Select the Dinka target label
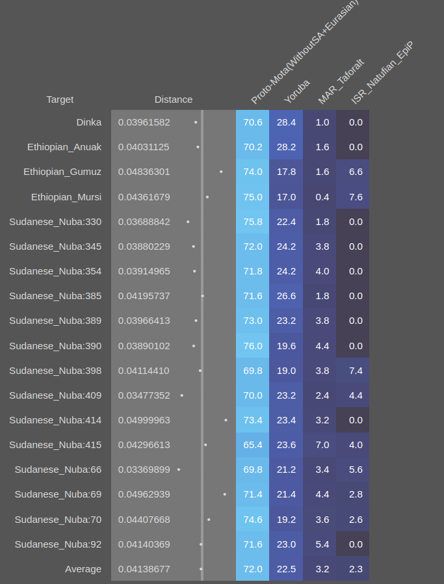444x584 pixels. pos(88,122)
